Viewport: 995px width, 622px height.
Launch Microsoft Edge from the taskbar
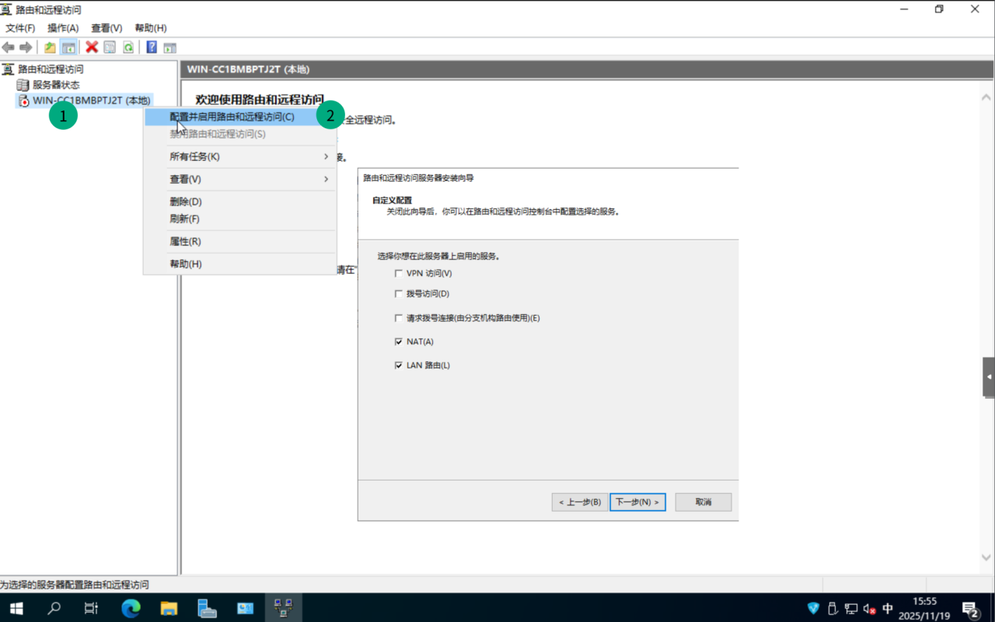point(131,608)
